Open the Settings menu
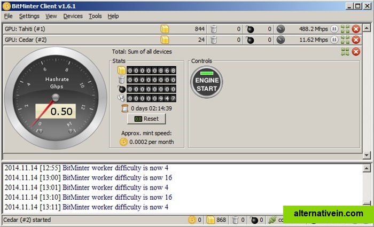 click(29, 16)
